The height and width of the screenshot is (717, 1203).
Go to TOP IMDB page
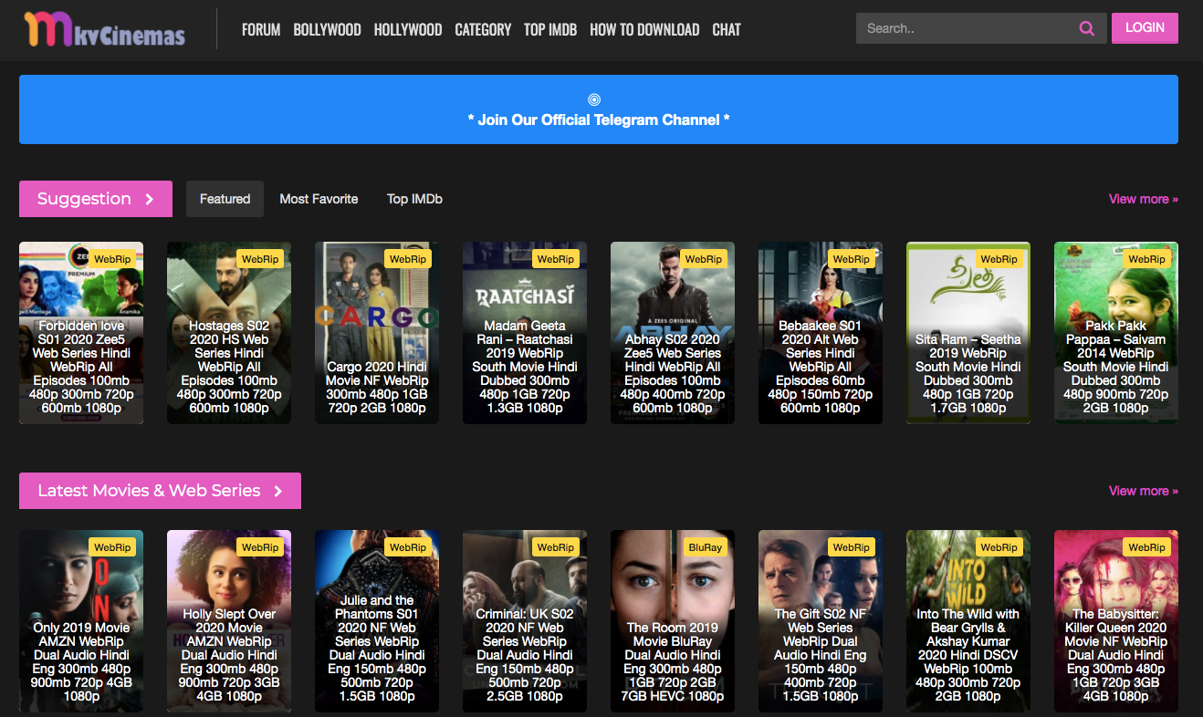pos(550,29)
